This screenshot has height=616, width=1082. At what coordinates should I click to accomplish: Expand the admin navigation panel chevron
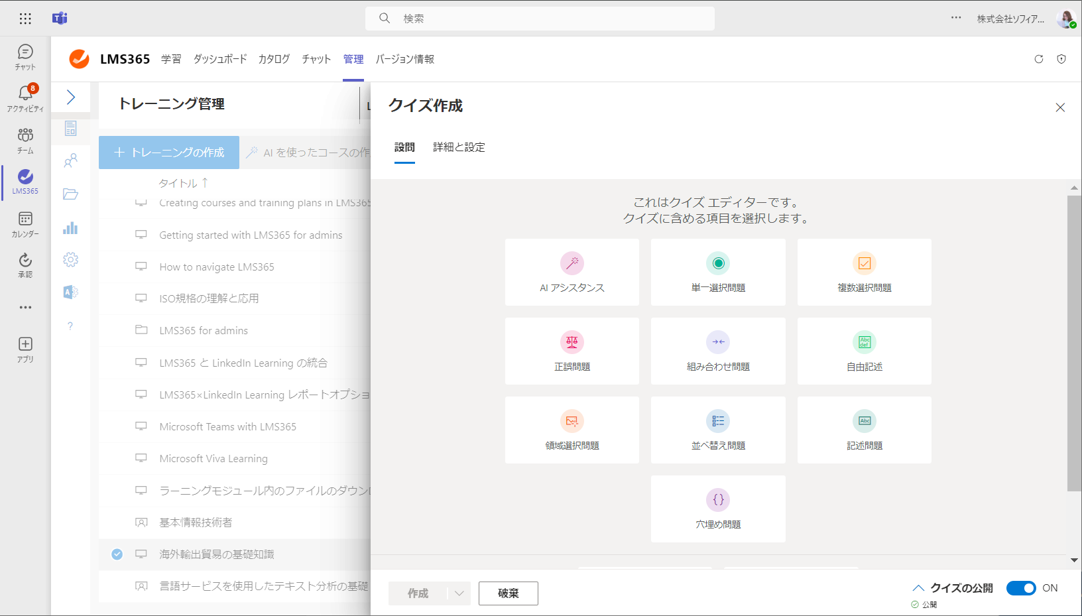(70, 96)
